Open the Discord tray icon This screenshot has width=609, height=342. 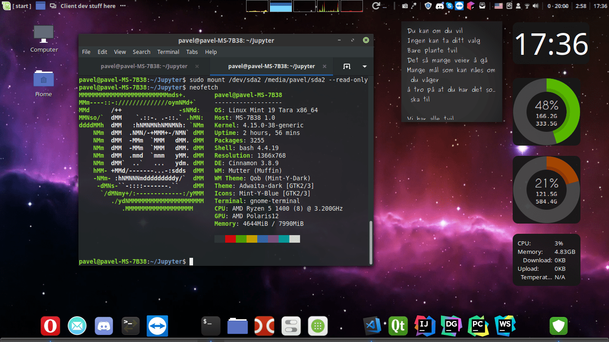(x=439, y=6)
